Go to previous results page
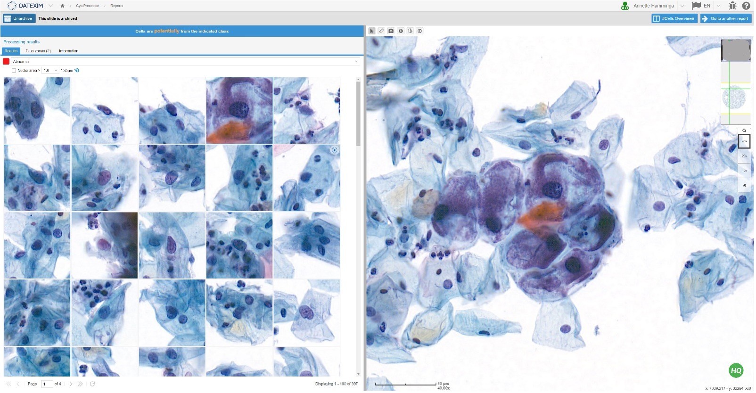Image resolution: width=756 pixels, height=393 pixels. point(18,385)
